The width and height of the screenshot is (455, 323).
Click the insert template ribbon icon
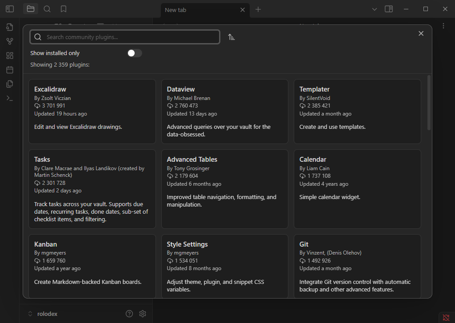[10, 84]
